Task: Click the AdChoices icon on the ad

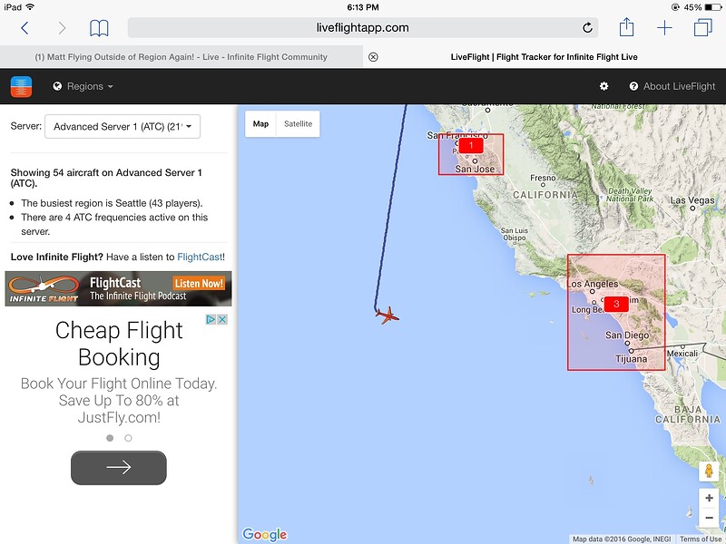Action: click(x=211, y=319)
